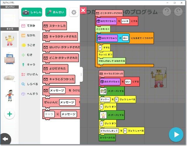The height and width of the screenshot is (146, 187).
Task: Open the しらべる block category
Action: click(30, 84)
